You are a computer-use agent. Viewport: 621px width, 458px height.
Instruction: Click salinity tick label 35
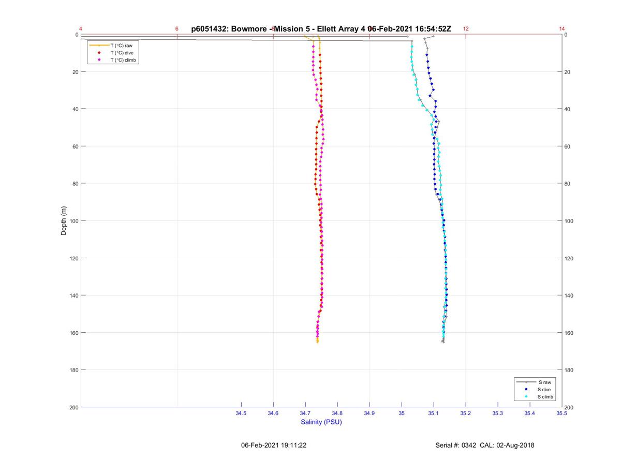tap(402, 413)
